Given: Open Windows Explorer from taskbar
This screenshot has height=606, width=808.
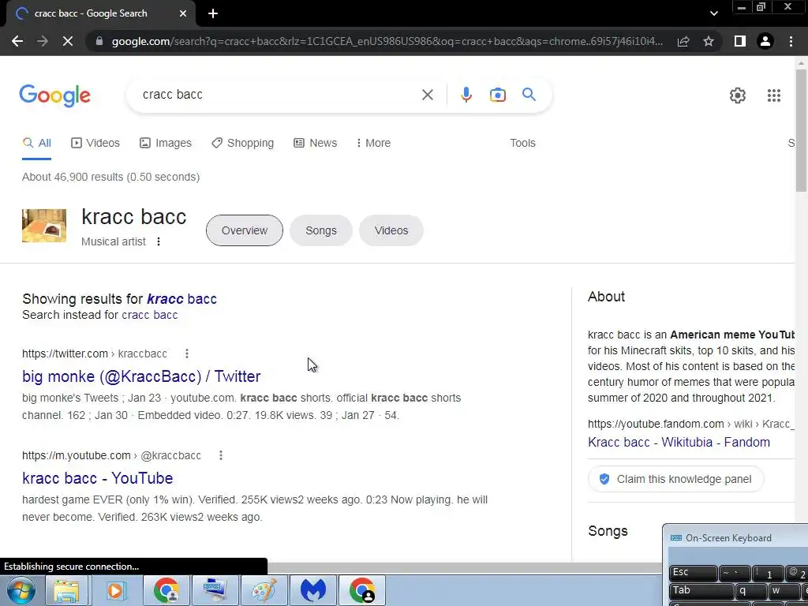Looking at the screenshot, I should (x=66, y=590).
